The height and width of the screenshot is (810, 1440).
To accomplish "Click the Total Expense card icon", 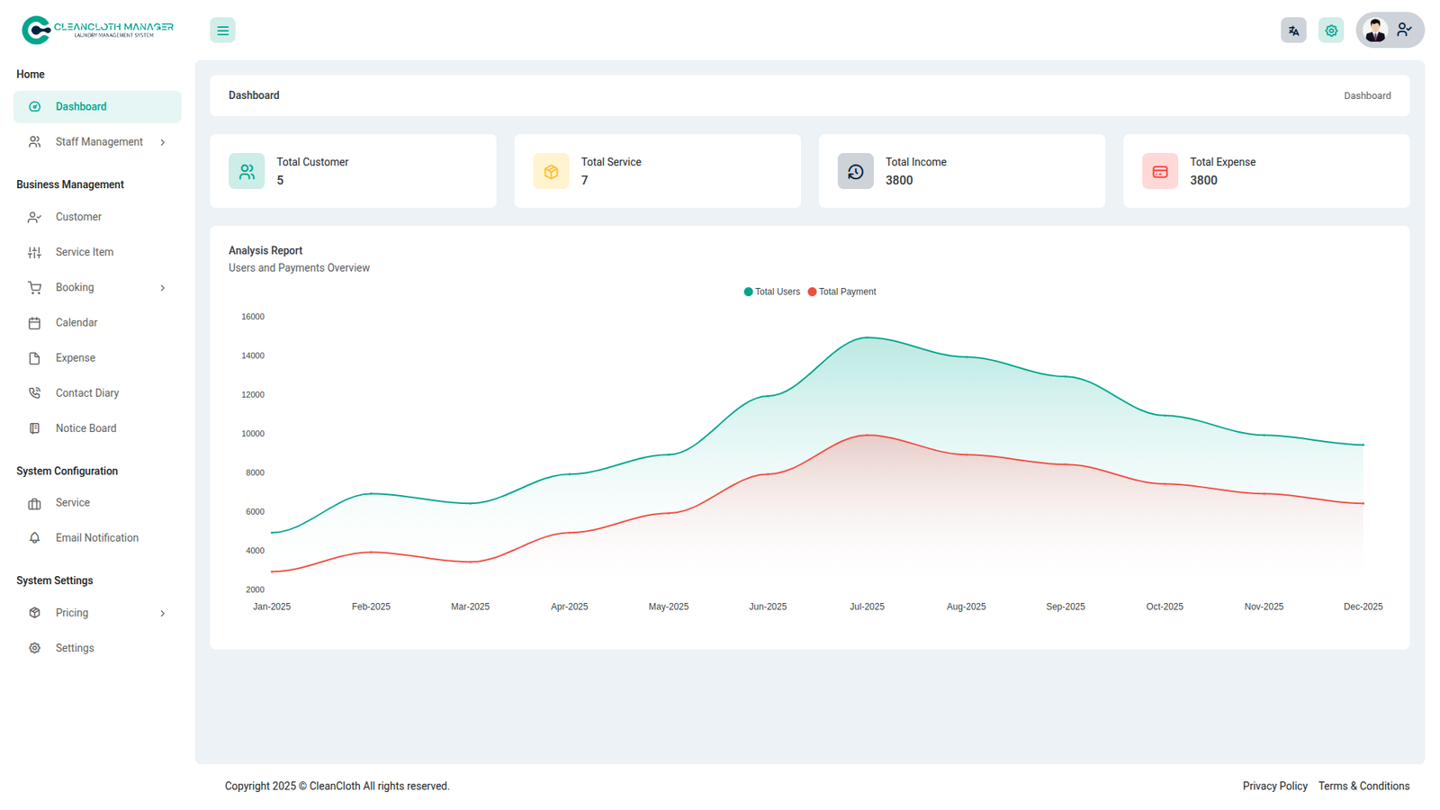I will coord(1159,171).
